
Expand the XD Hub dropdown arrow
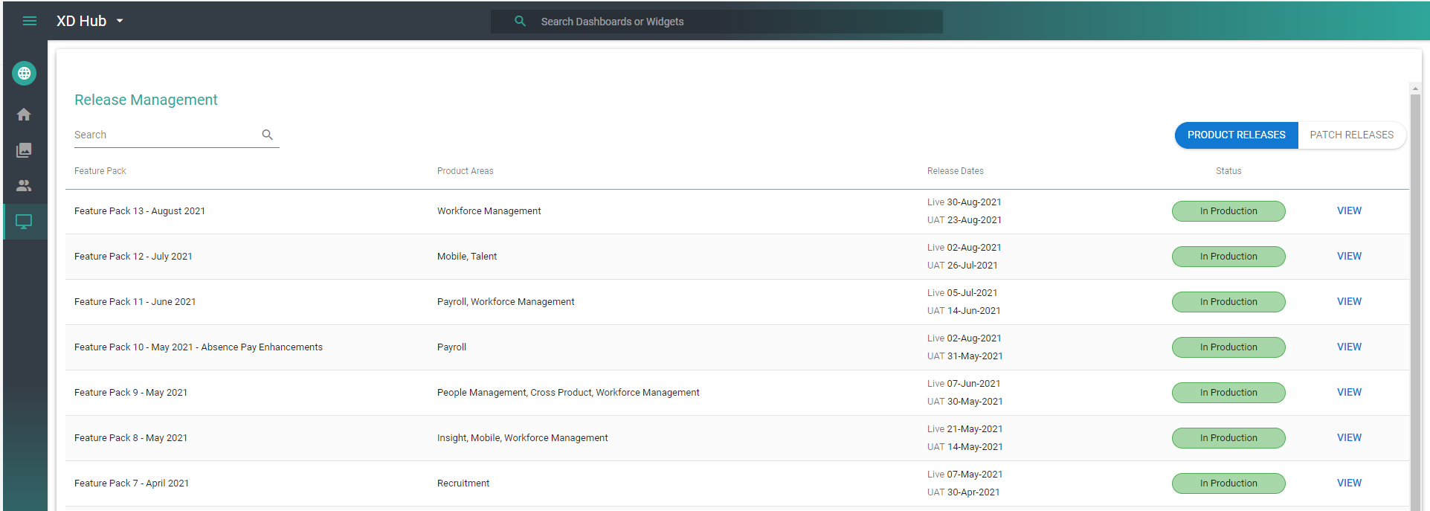(x=120, y=21)
